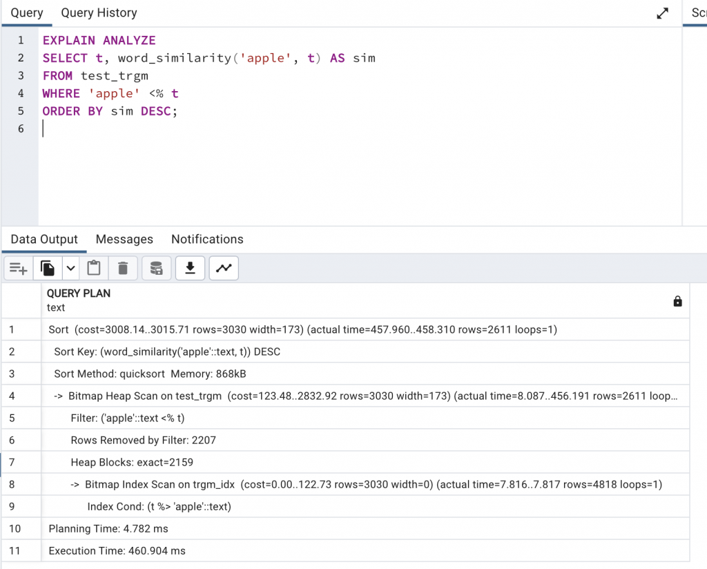Screen dimensions: 707x569
Task: Click the QUERY PLAN column header
Action: (x=365, y=300)
